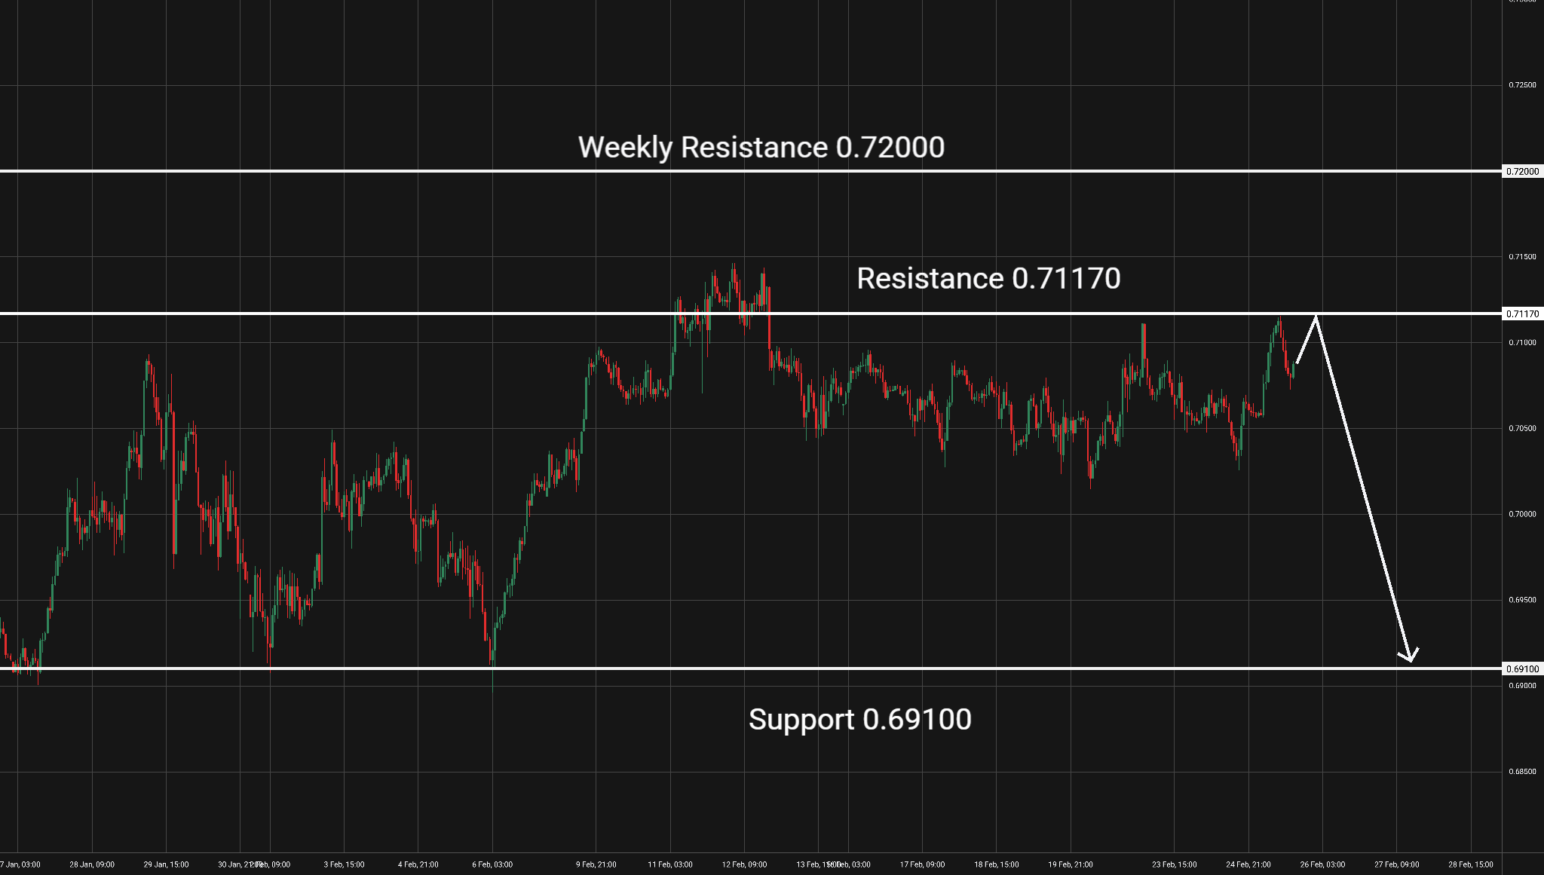Click the 0.69100 price tag on axis
Screen dimensions: 1544x875
1522,669
